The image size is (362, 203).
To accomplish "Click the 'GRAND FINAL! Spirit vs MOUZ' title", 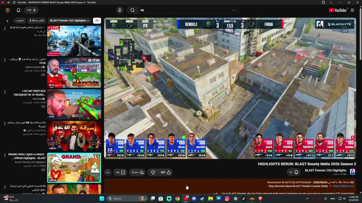I will click(27, 156).
